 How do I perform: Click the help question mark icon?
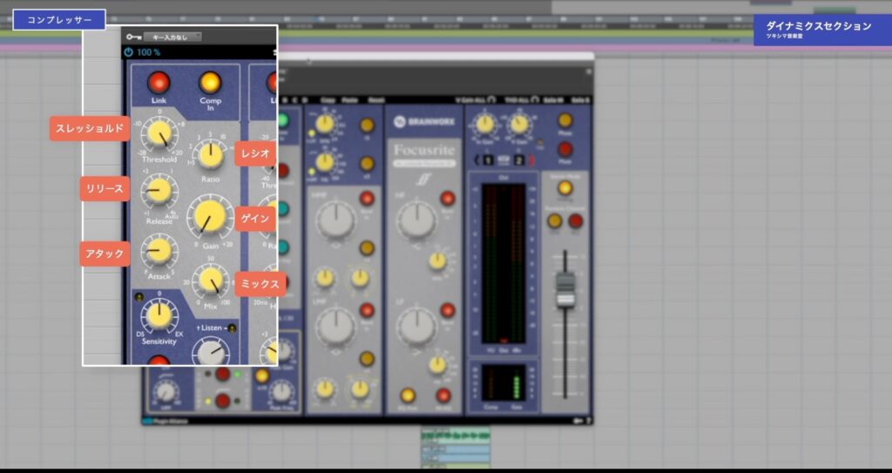(588, 422)
